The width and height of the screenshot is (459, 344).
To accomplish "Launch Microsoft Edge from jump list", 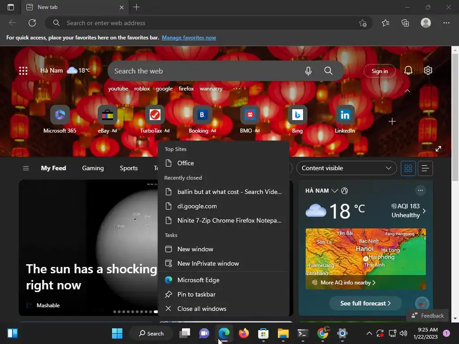I will (x=224, y=280).
